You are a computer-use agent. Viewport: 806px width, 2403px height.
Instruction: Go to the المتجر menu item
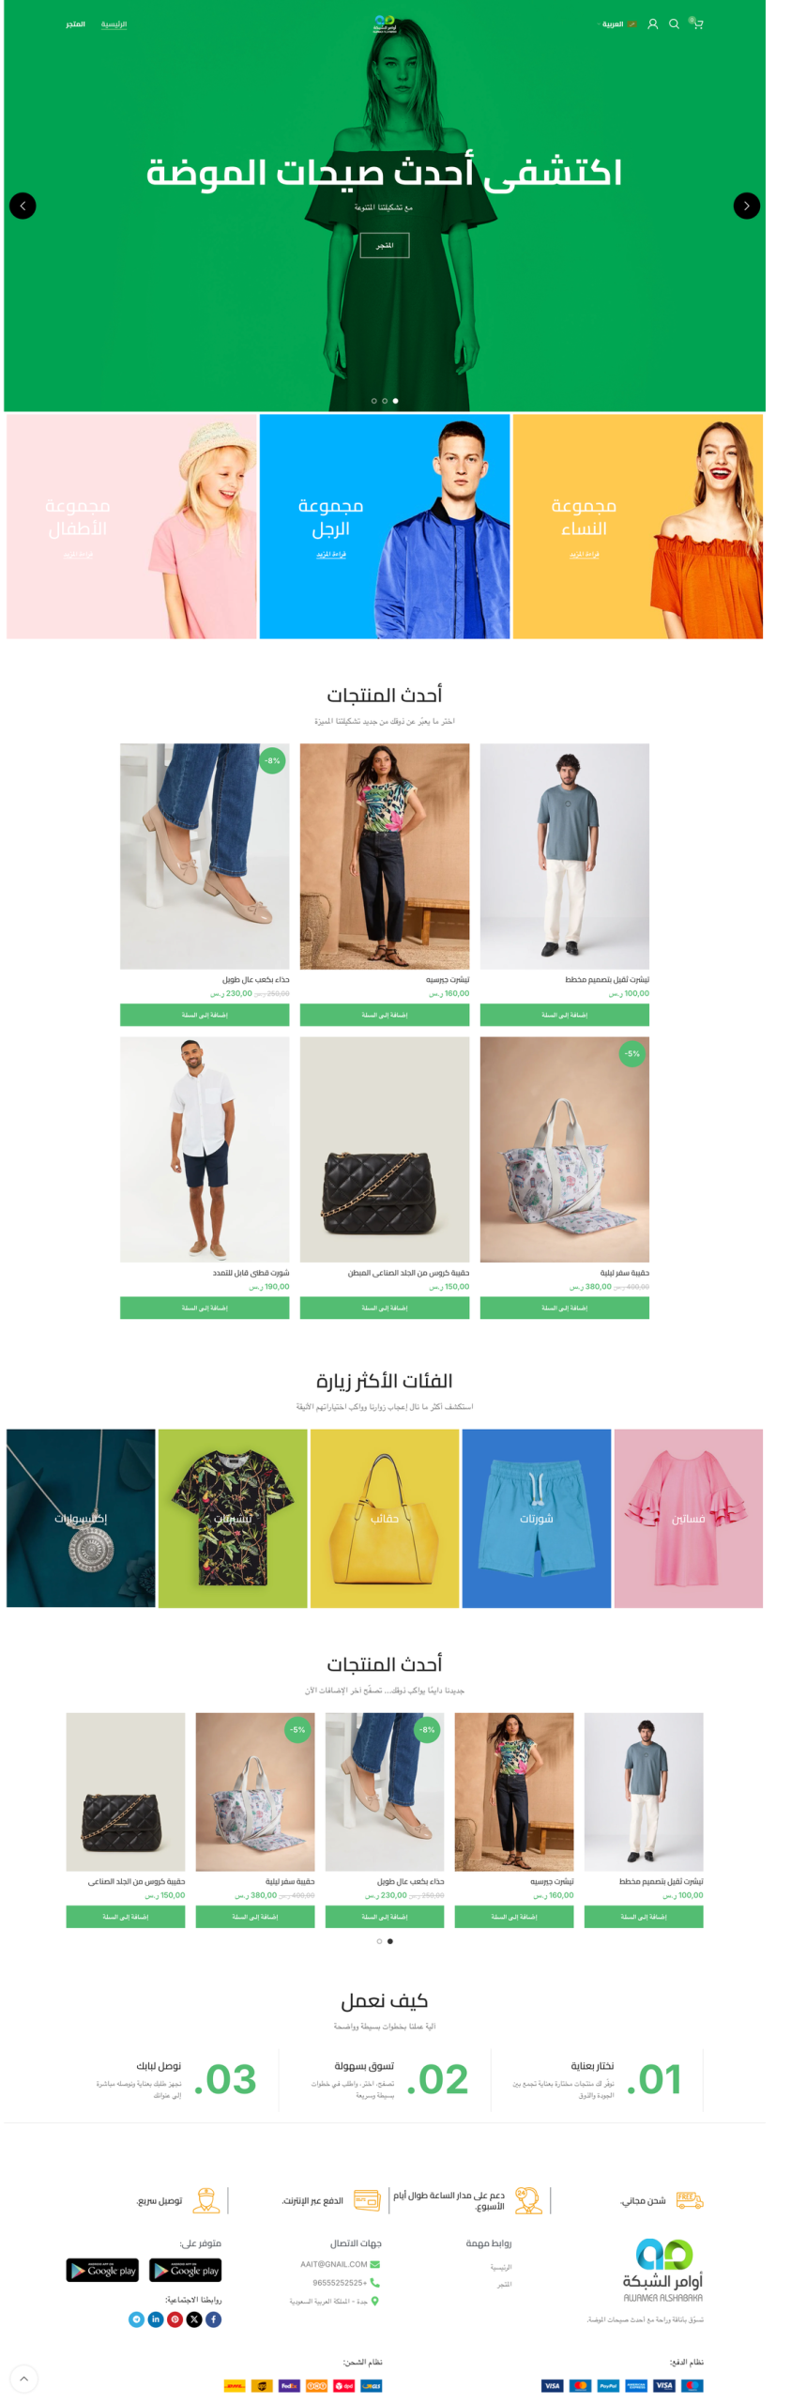click(75, 24)
